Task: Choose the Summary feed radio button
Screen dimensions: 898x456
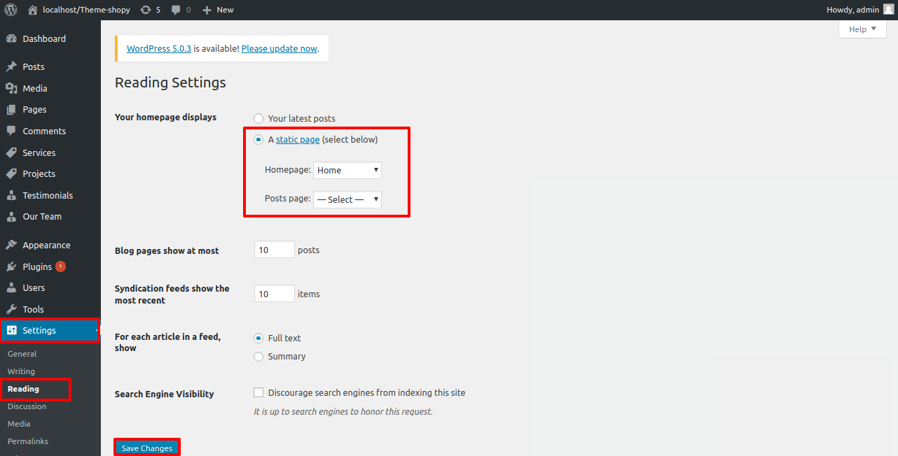Action: pyautogui.click(x=259, y=357)
